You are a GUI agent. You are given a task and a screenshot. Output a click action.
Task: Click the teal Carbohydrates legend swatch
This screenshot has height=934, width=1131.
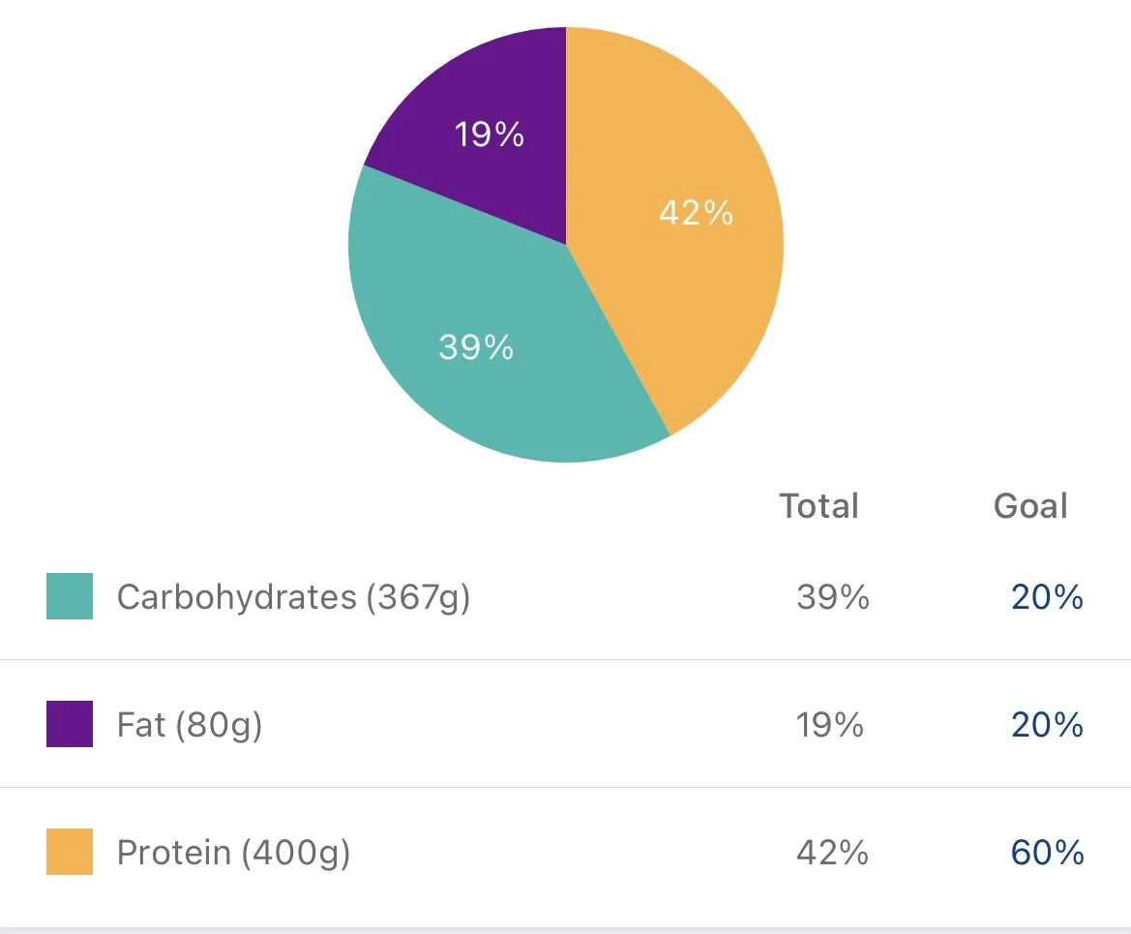click(x=70, y=596)
